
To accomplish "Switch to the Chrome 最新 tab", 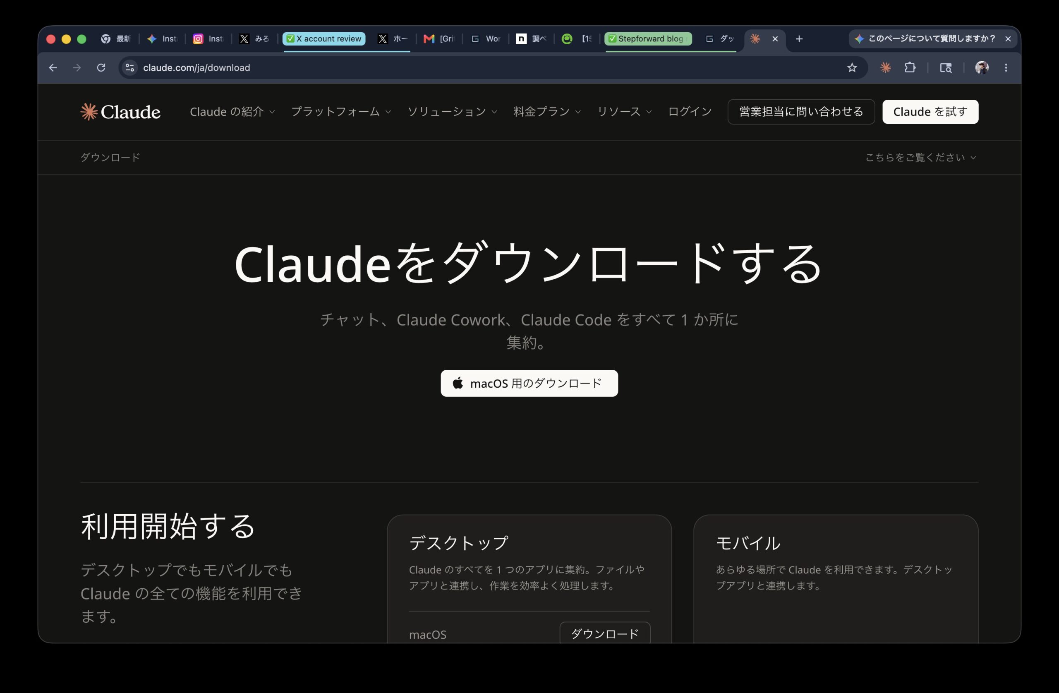I will pyautogui.click(x=116, y=39).
